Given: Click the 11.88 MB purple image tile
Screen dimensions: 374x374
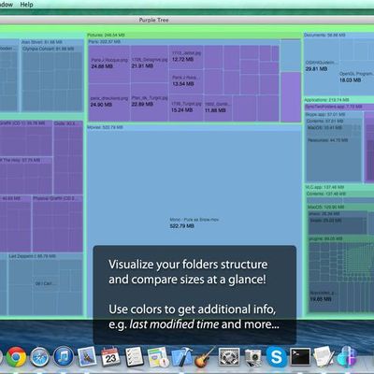Looking at the screenshot, I should click(218, 108).
